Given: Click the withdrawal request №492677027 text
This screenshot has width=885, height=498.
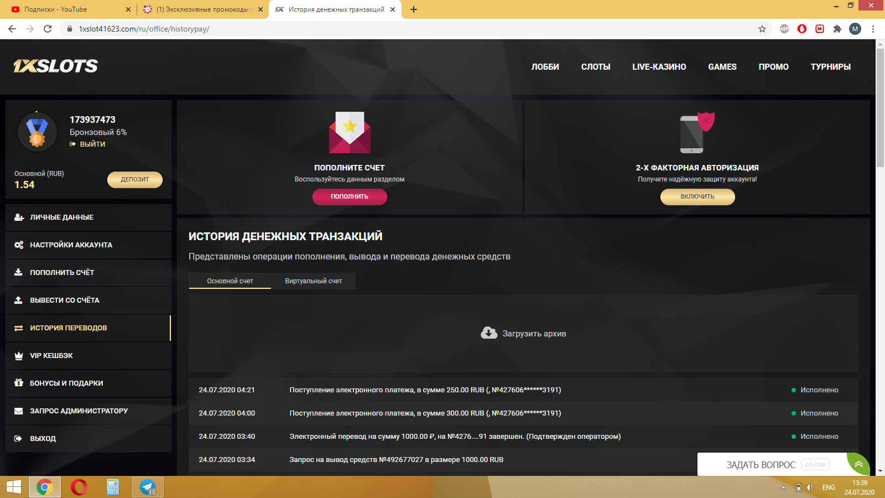Looking at the screenshot, I should [396, 460].
